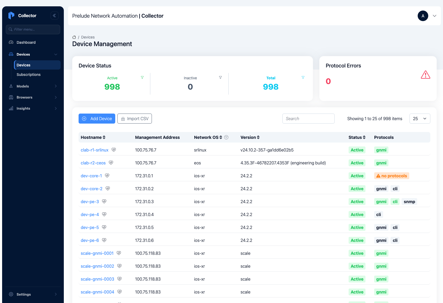Click the home breadcrumb icon

(74, 37)
